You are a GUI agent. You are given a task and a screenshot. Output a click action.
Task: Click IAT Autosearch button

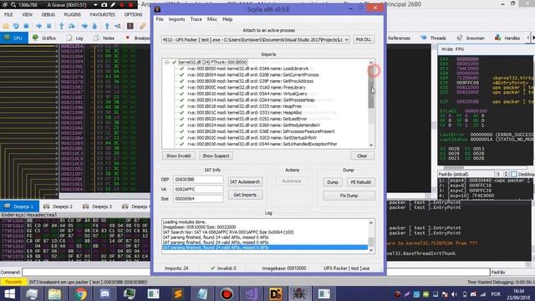(x=245, y=182)
